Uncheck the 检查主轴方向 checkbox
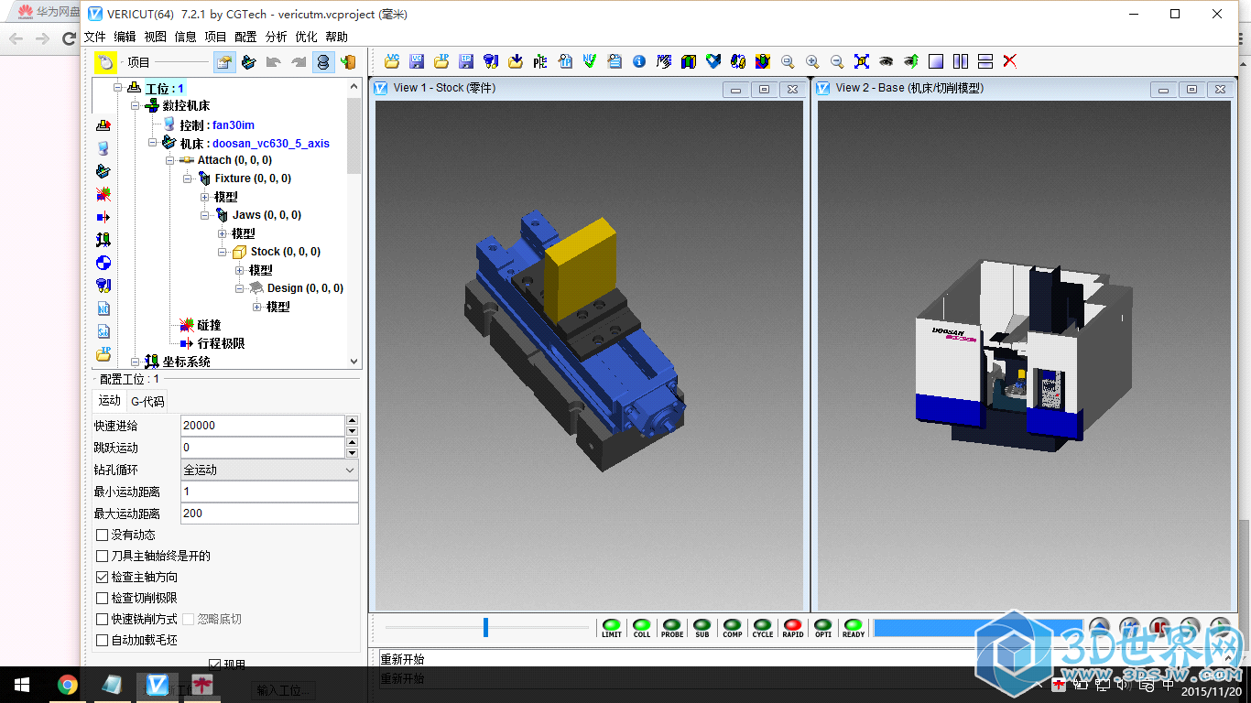The width and height of the screenshot is (1251, 703). (103, 577)
